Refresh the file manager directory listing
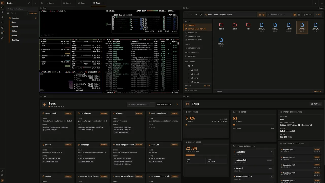 201,15
